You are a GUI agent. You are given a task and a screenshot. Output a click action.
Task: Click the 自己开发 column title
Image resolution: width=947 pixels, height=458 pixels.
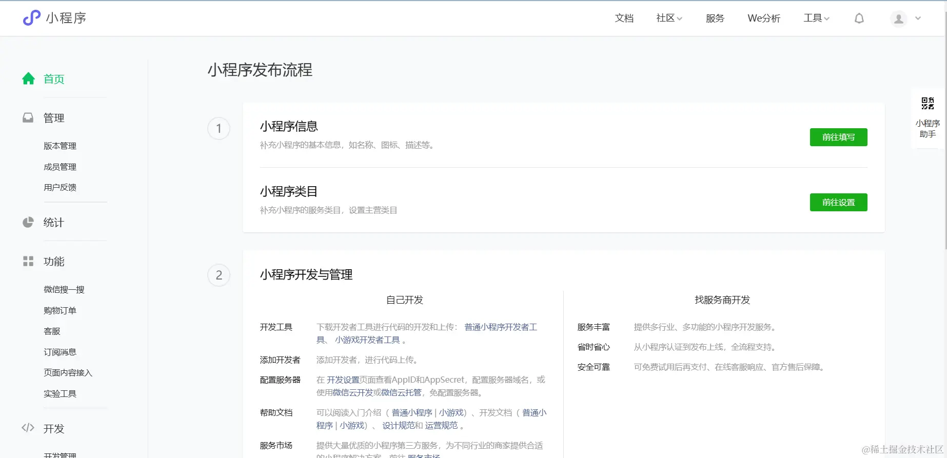(x=404, y=300)
